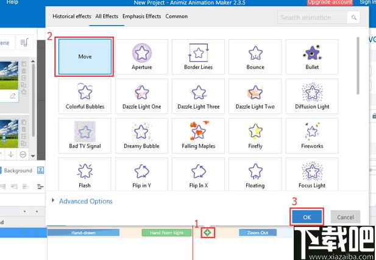The height and width of the screenshot is (260, 376).
Task: Click the search magnifier icon
Action: pos(353,17)
